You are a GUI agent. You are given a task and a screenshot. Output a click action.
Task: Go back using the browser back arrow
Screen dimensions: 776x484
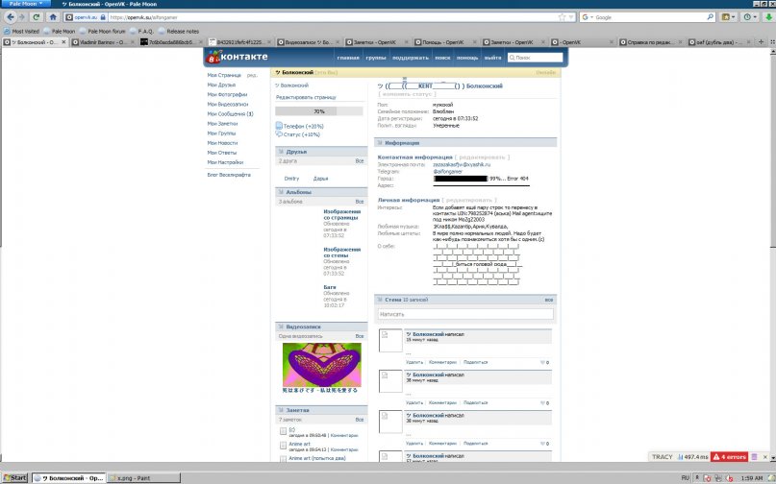[11, 17]
